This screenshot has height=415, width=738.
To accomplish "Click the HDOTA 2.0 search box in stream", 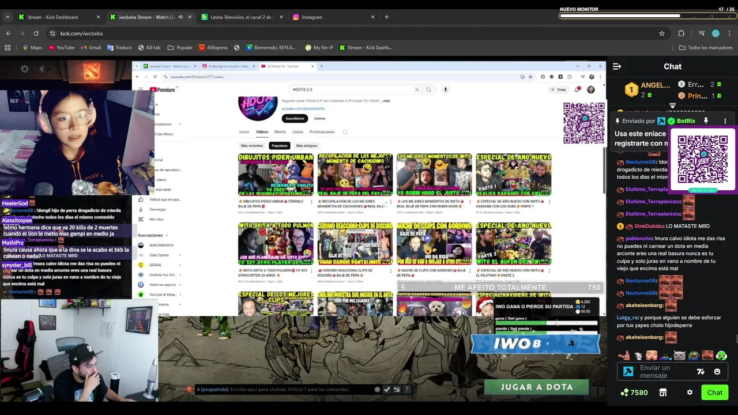I will 356,89.
